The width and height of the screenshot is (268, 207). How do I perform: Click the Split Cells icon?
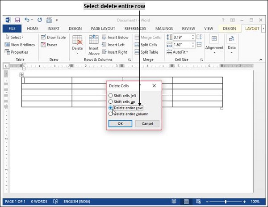click(x=137, y=45)
